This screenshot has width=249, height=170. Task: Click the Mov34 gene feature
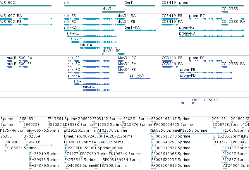pos(114,12)
